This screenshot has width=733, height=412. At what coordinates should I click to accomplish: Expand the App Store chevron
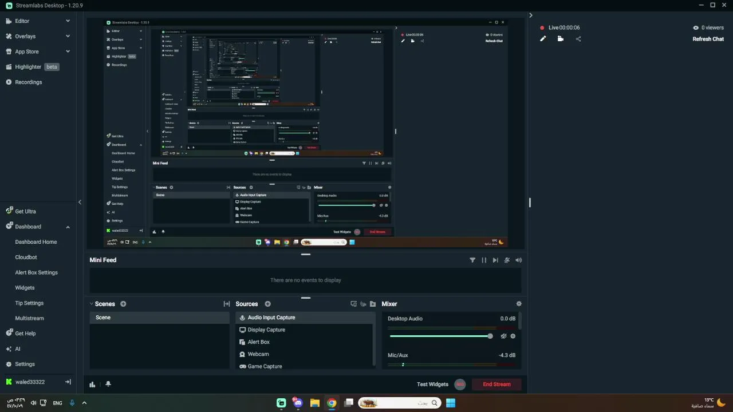click(68, 51)
